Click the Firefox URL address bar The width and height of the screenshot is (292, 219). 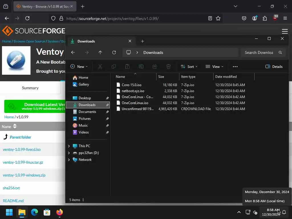(x=136, y=19)
